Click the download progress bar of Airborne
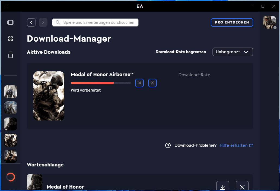The width and height of the screenshot is (280, 191). 101,83
